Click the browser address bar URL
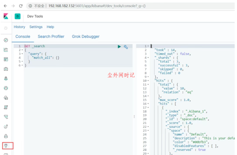Image resolution: width=237 pixels, height=155 pixels. tap(97, 6)
